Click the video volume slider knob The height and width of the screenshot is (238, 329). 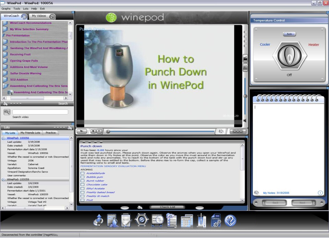click(245, 96)
